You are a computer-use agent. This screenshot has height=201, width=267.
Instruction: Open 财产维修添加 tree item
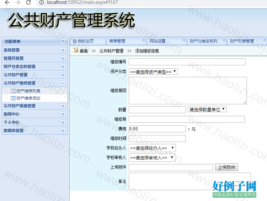[x=28, y=98]
